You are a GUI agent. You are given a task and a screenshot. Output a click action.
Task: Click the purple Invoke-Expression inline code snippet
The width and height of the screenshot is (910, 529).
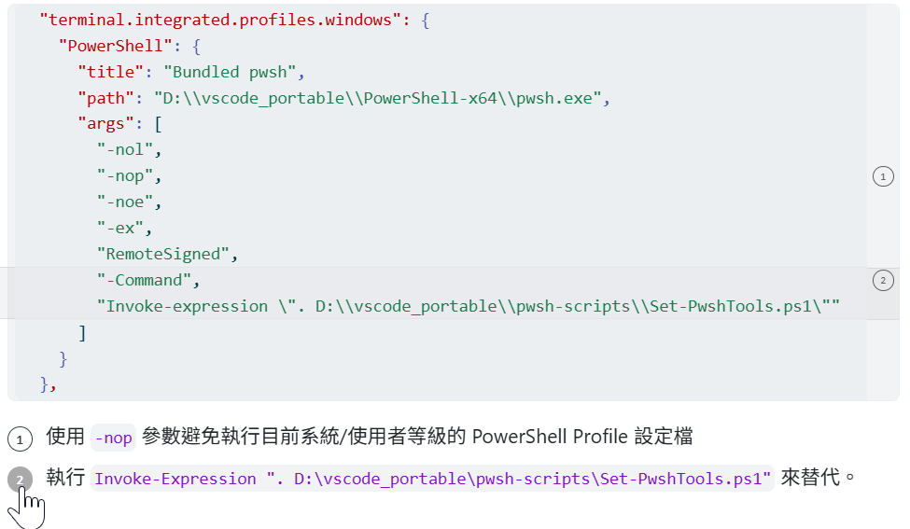[x=433, y=480]
